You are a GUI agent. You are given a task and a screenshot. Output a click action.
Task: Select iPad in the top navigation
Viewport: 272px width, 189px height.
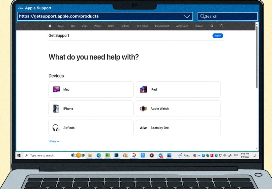(84, 26)
